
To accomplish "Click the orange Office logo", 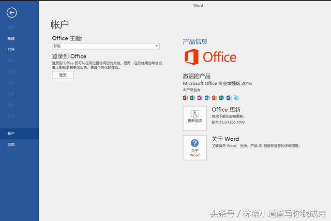I will click(210, 57).
